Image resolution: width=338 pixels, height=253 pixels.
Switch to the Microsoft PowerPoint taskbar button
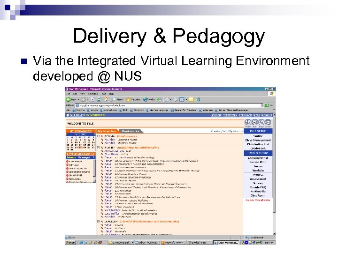click(x=173, y=243)
